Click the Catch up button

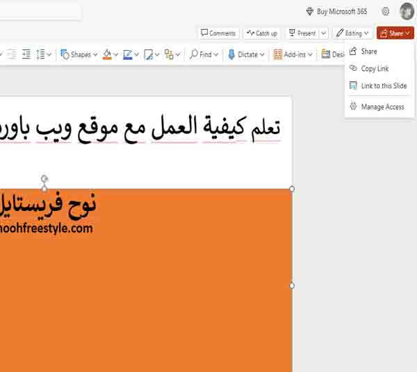tap(262, 33)
